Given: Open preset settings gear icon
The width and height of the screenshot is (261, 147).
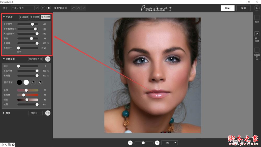Looking at the screenshot, I should tap(49, 8).
